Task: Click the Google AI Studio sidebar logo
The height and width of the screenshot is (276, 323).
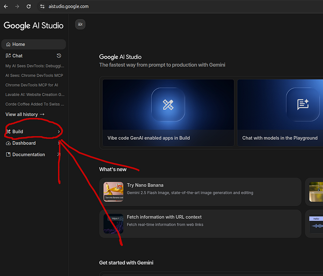Action: click(x=34, y=25)
